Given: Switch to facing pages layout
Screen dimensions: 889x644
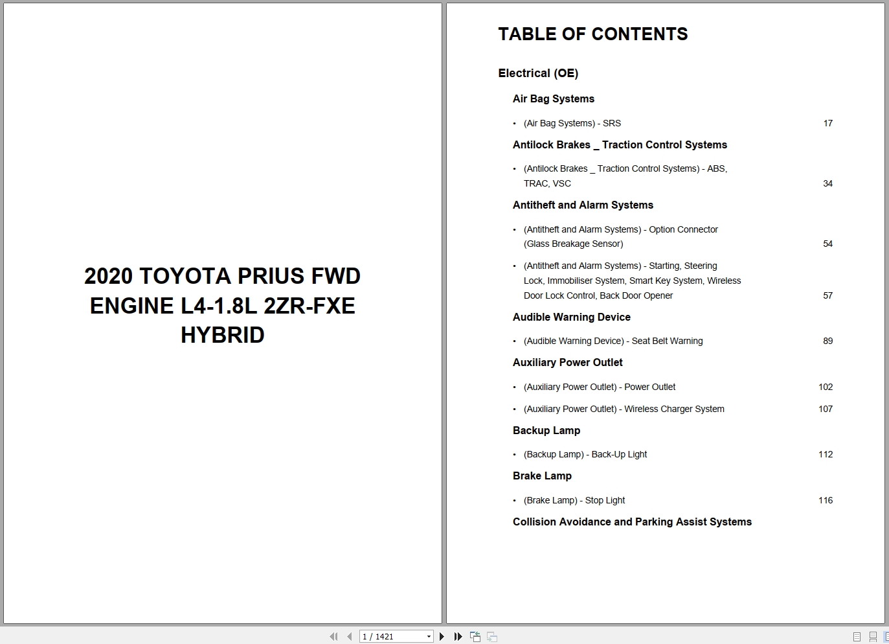Looking at the screenshot, I should tap(886, 637).
